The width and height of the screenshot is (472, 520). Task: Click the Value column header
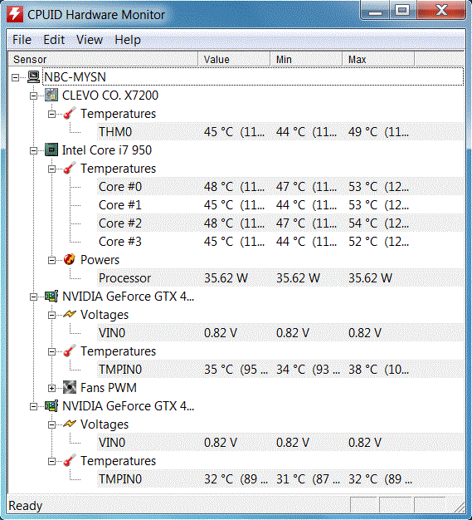click(234, 59)
